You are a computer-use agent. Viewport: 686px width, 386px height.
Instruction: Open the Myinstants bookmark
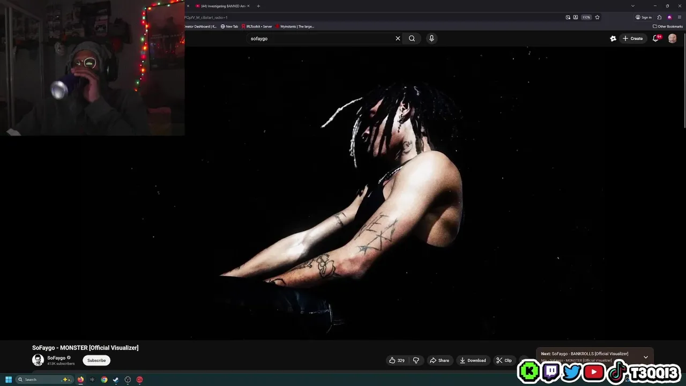pyautogui.click(x=295, y=26)
